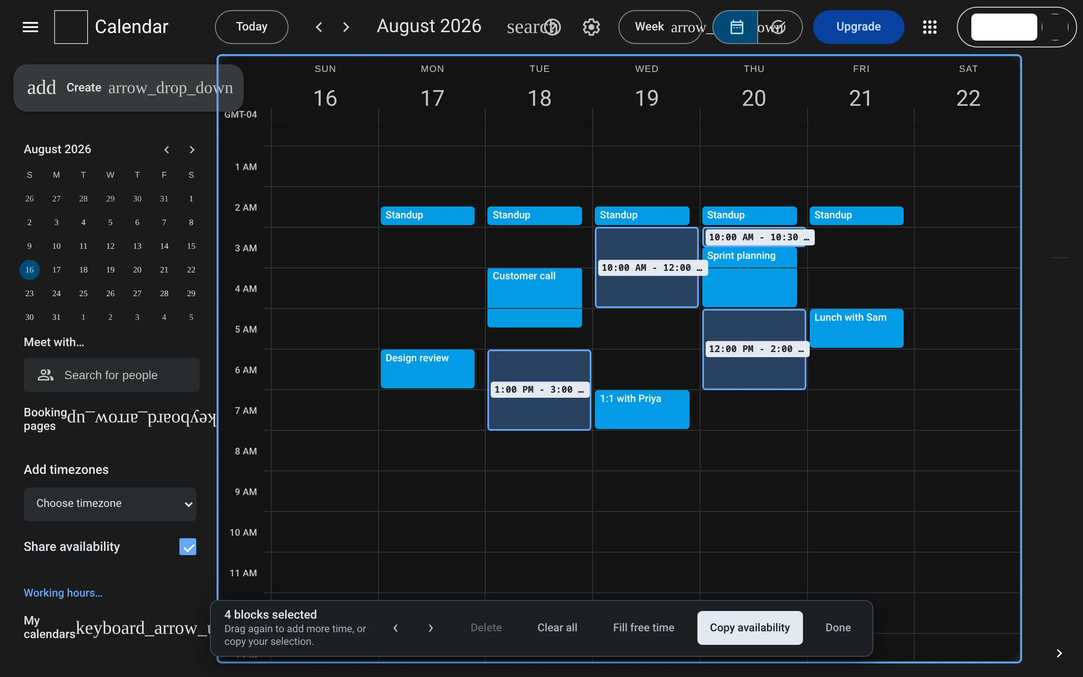Open the account profile button
Viewport: 1083px width, 677px height.
[1016, 27]
